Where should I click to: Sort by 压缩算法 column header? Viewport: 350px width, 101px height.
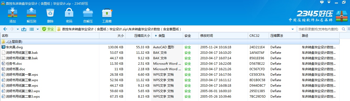click(285, 35)
